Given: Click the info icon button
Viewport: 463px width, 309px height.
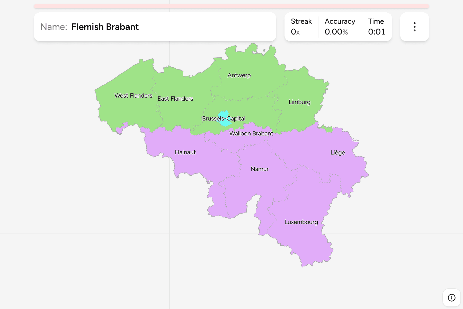Looking at the screenshot, I should point(451,298).
